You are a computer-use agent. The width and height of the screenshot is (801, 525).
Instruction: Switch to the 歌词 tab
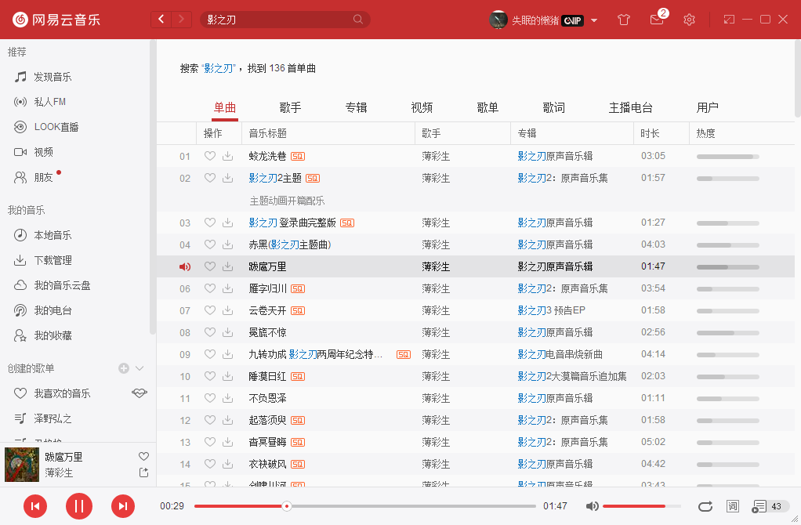tap(554, 108)
